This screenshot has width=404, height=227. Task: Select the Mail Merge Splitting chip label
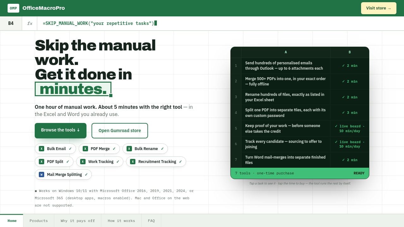tap(64, 175)
